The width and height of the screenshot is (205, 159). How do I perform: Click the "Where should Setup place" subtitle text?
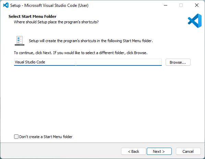click(x=56, y=22)
